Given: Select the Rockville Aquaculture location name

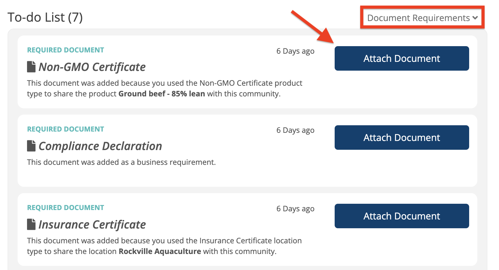Looking at the screenshot, I should (x=160, y=251).
